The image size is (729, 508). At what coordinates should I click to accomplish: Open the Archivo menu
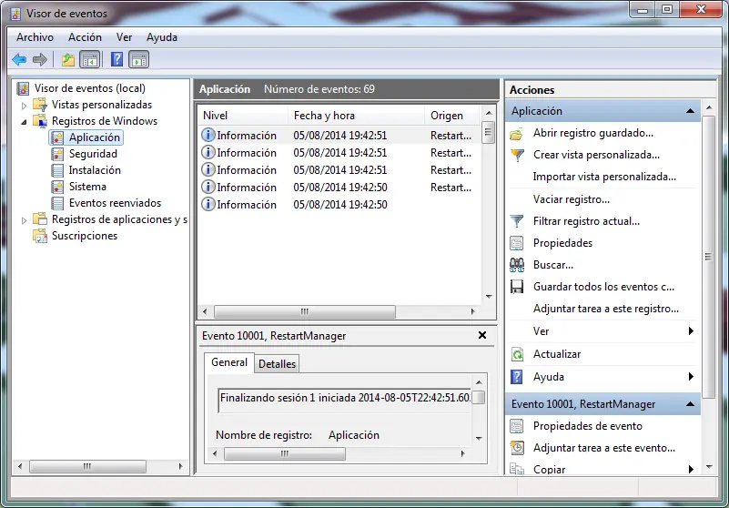coord(35,37)
